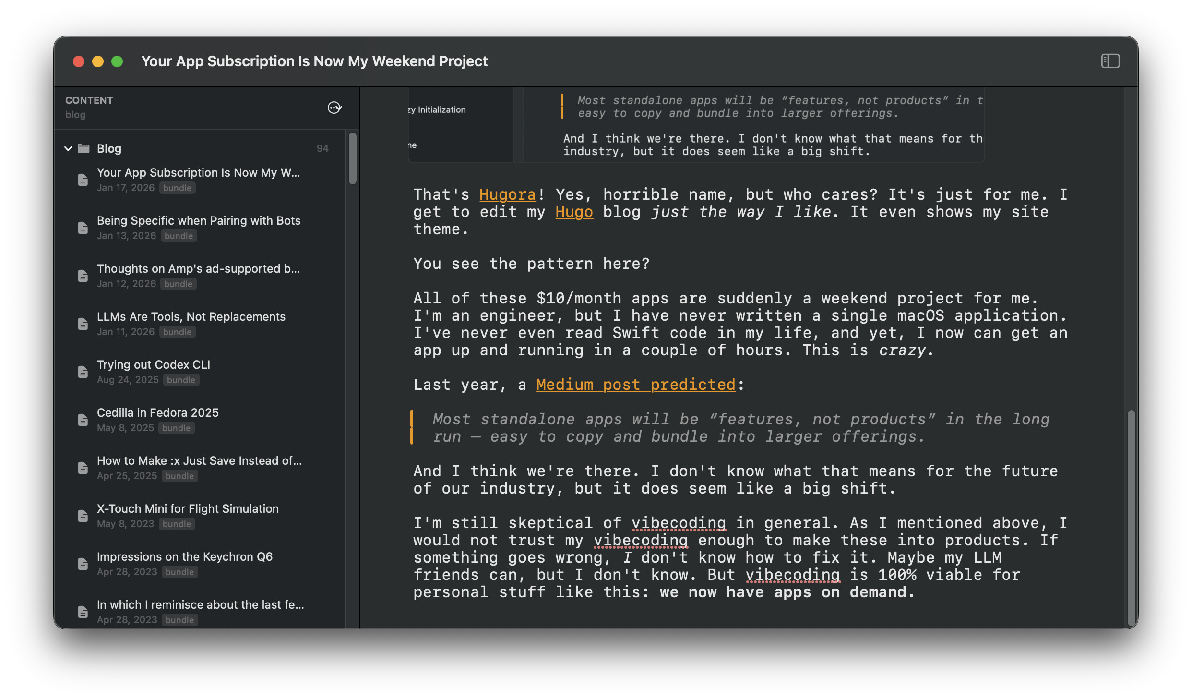
Task: Open the Hugo link
Action: click(x=573, y=212)
